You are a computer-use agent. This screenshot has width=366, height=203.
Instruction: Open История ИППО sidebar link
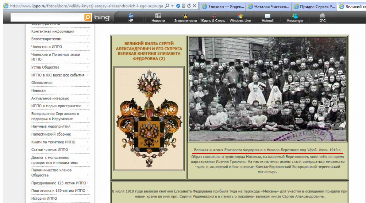click(x=44, y=199)
